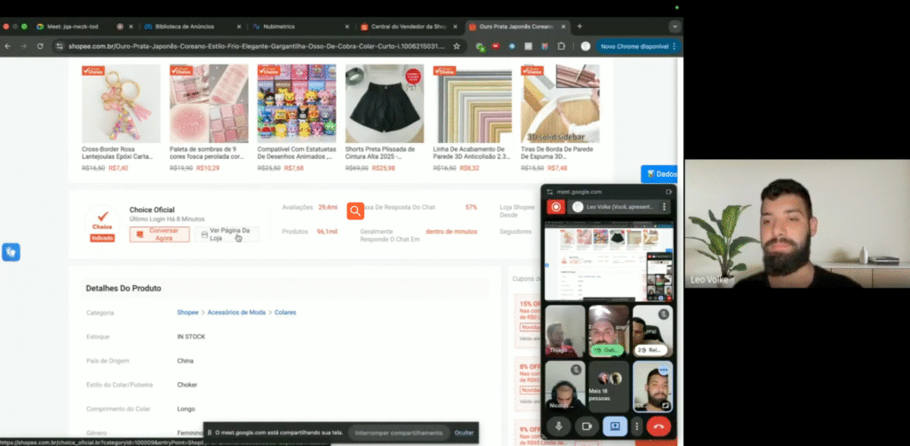Click Ver Página Da Loja button
This screenshot has width=910, height=446.
click(226, 235)
